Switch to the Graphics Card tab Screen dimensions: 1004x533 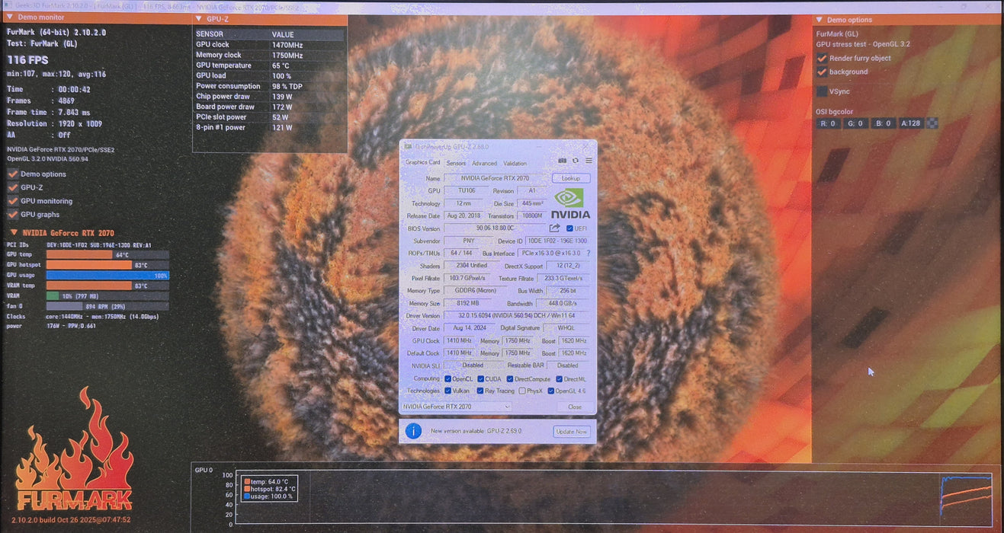tap(423, 162)
